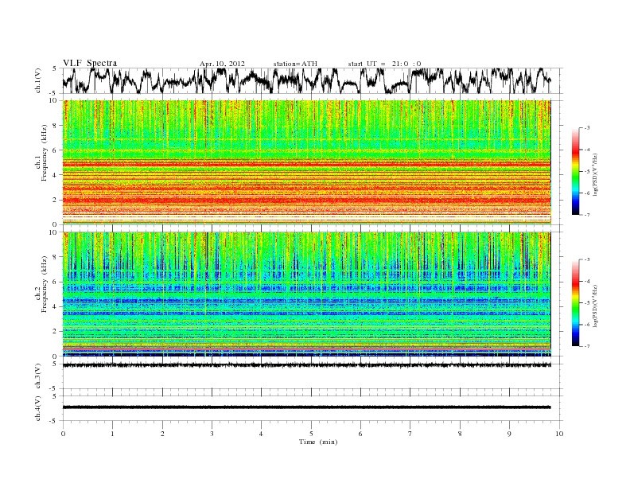This screenshot has height=487, width=630.
Task: Click the 'ch.3(V)' axis label
Action: 38,376
